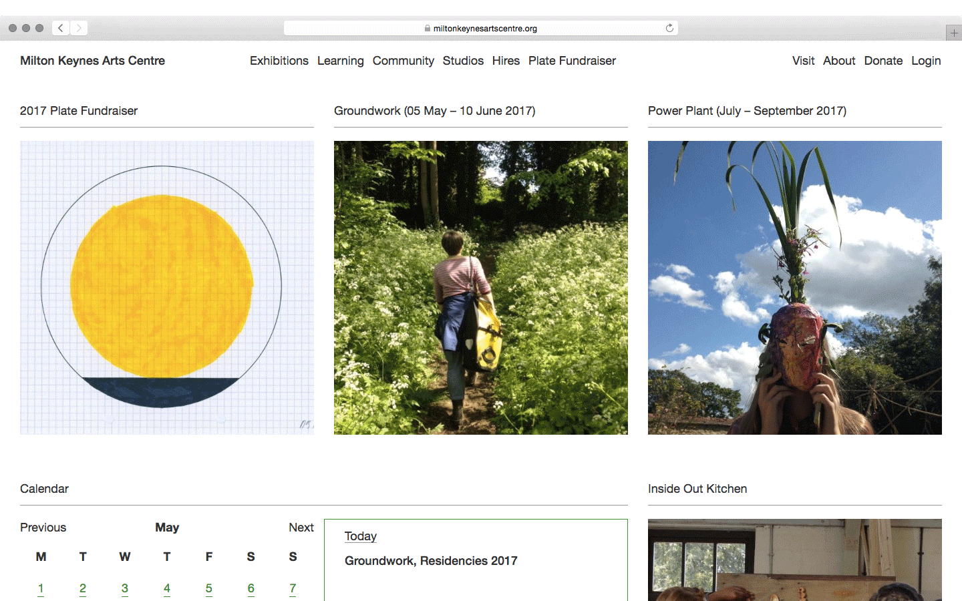Image resolution: width=962 pixels, height=601 pixels.
Task: Select calendar date 5
Action: pos(209,588)
